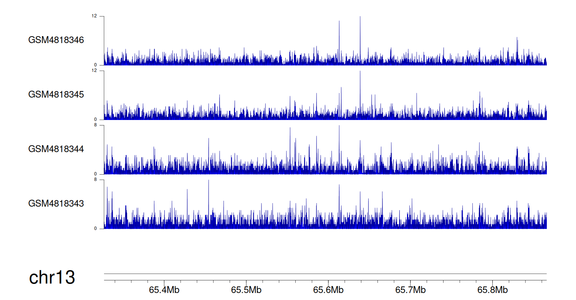Click y-axis maximum 8 on GSM4818344 track
Image resolution: width=576 pixels, height=300 pixels.
pos(96,125)
